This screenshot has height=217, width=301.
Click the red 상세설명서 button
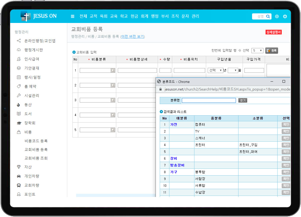[x=273, y=32]
